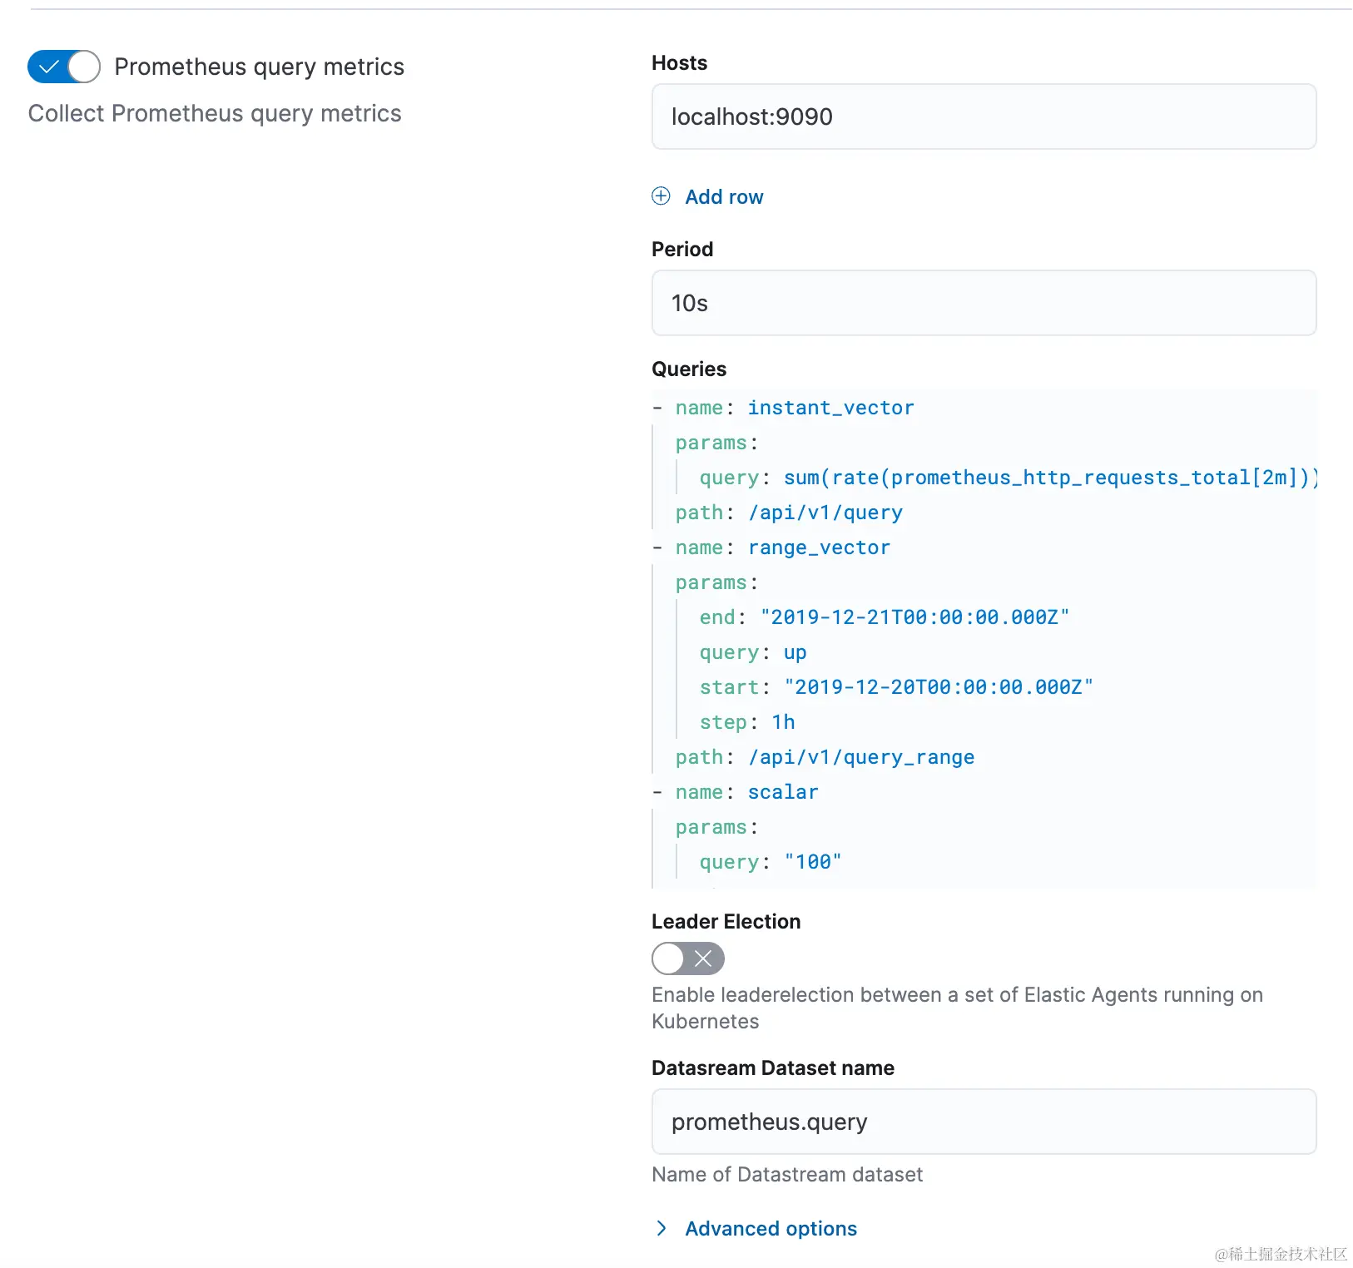Click the step value 1h

click(x=783, y=722)
